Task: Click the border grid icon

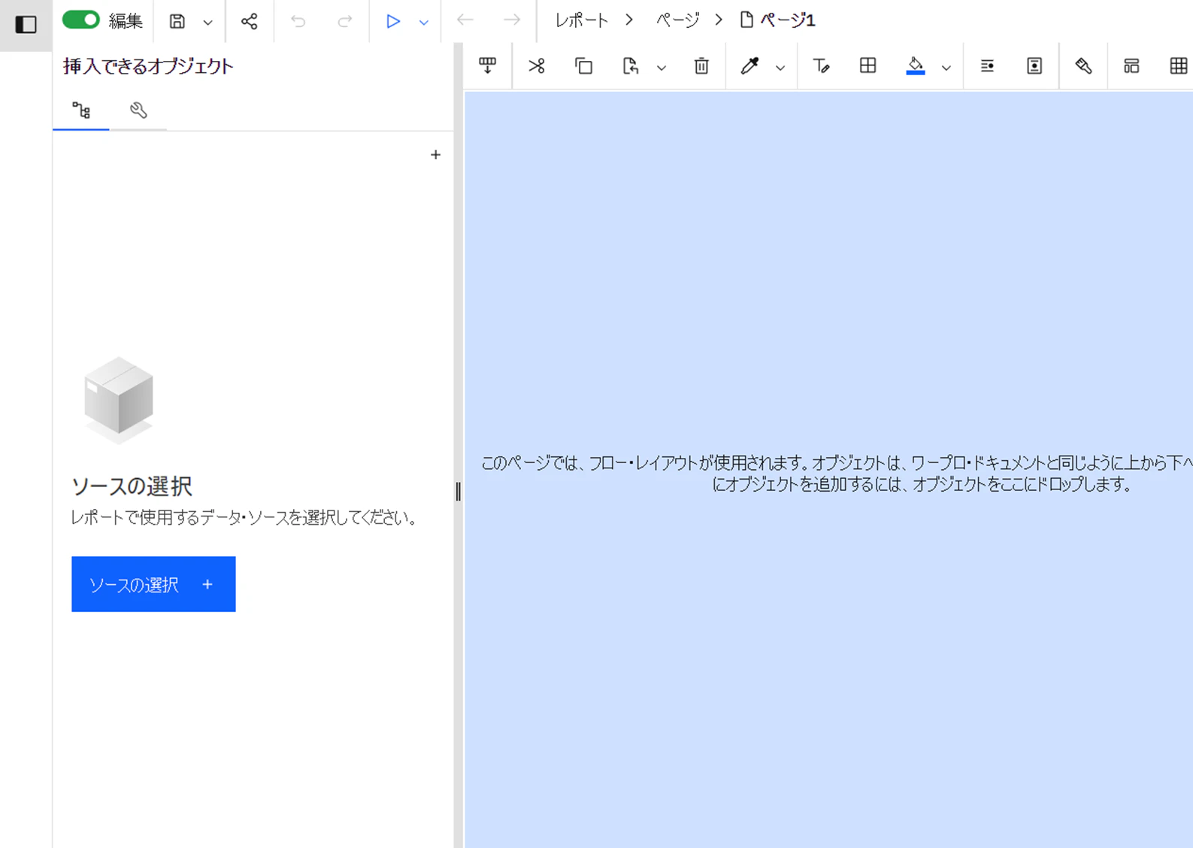Action: pos(867,66)
